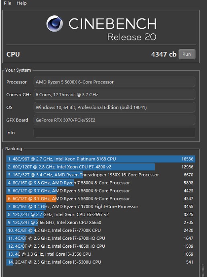Open the File menu
This screenshot has width=207, height=277.
pyautogui.click(x=8, y=3)
